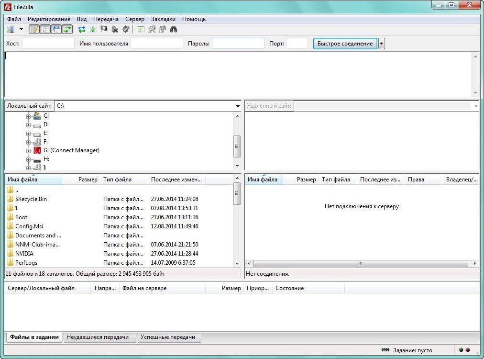The height and width of the screenshot is (359, 484).
Task: Refresh file lists with blue arrows icon
Action: [x=81, y=29]
